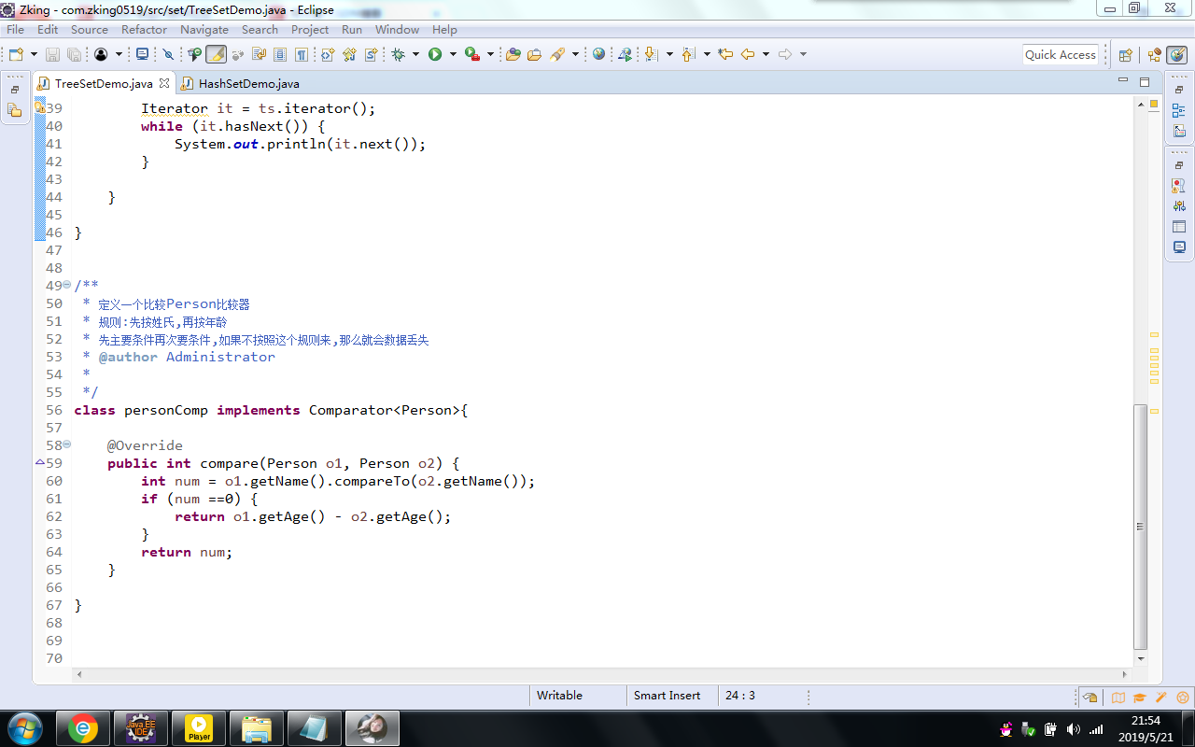
Task: Click the Data Source table view icon
Action: [1179, 227]
